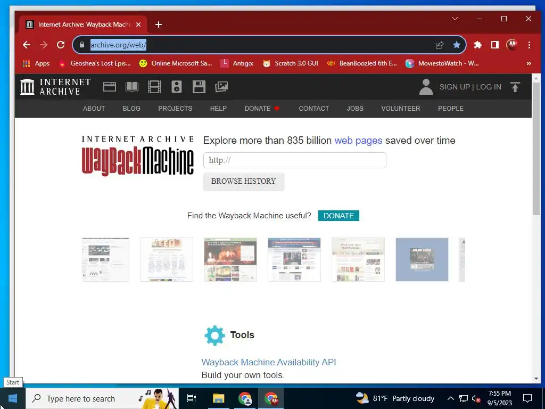Open the Chrome three-dot menu
545x409 pixels.
coord(529,45)
